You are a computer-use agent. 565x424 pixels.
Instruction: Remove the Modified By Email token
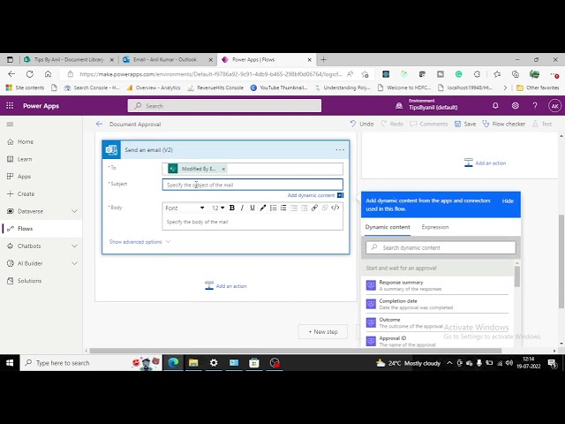[x=223, y=169]
